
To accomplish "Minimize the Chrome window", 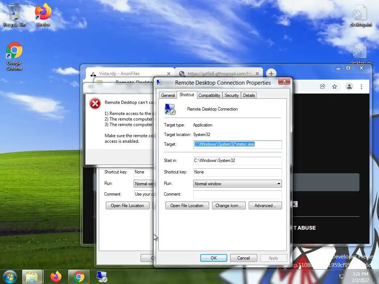I will click(338, 68).
